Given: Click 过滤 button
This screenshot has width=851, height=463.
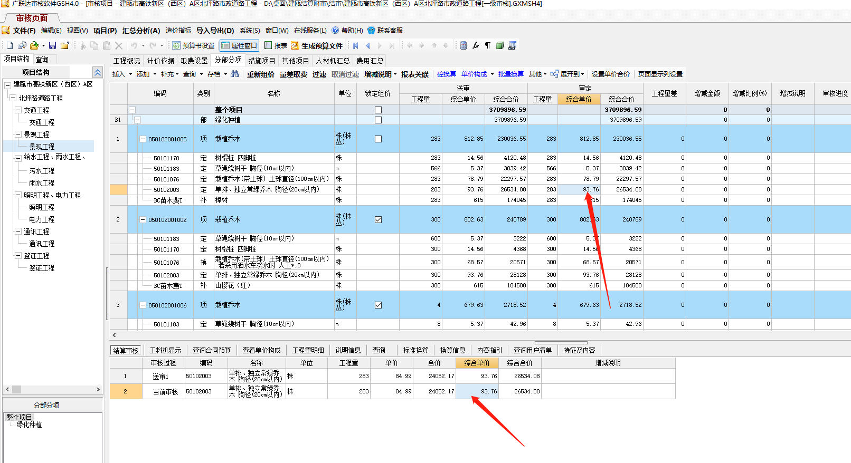Looking at the screenshot, I should coord(319,74).
